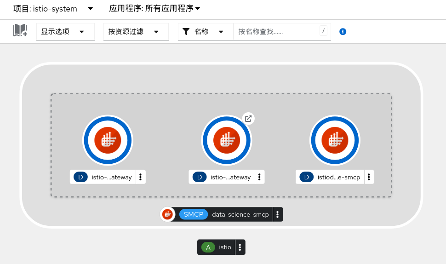Select the istiod...e-smcp deployment node
The height and width of the screenshot is (264, 446).
[x=335, y=140]
